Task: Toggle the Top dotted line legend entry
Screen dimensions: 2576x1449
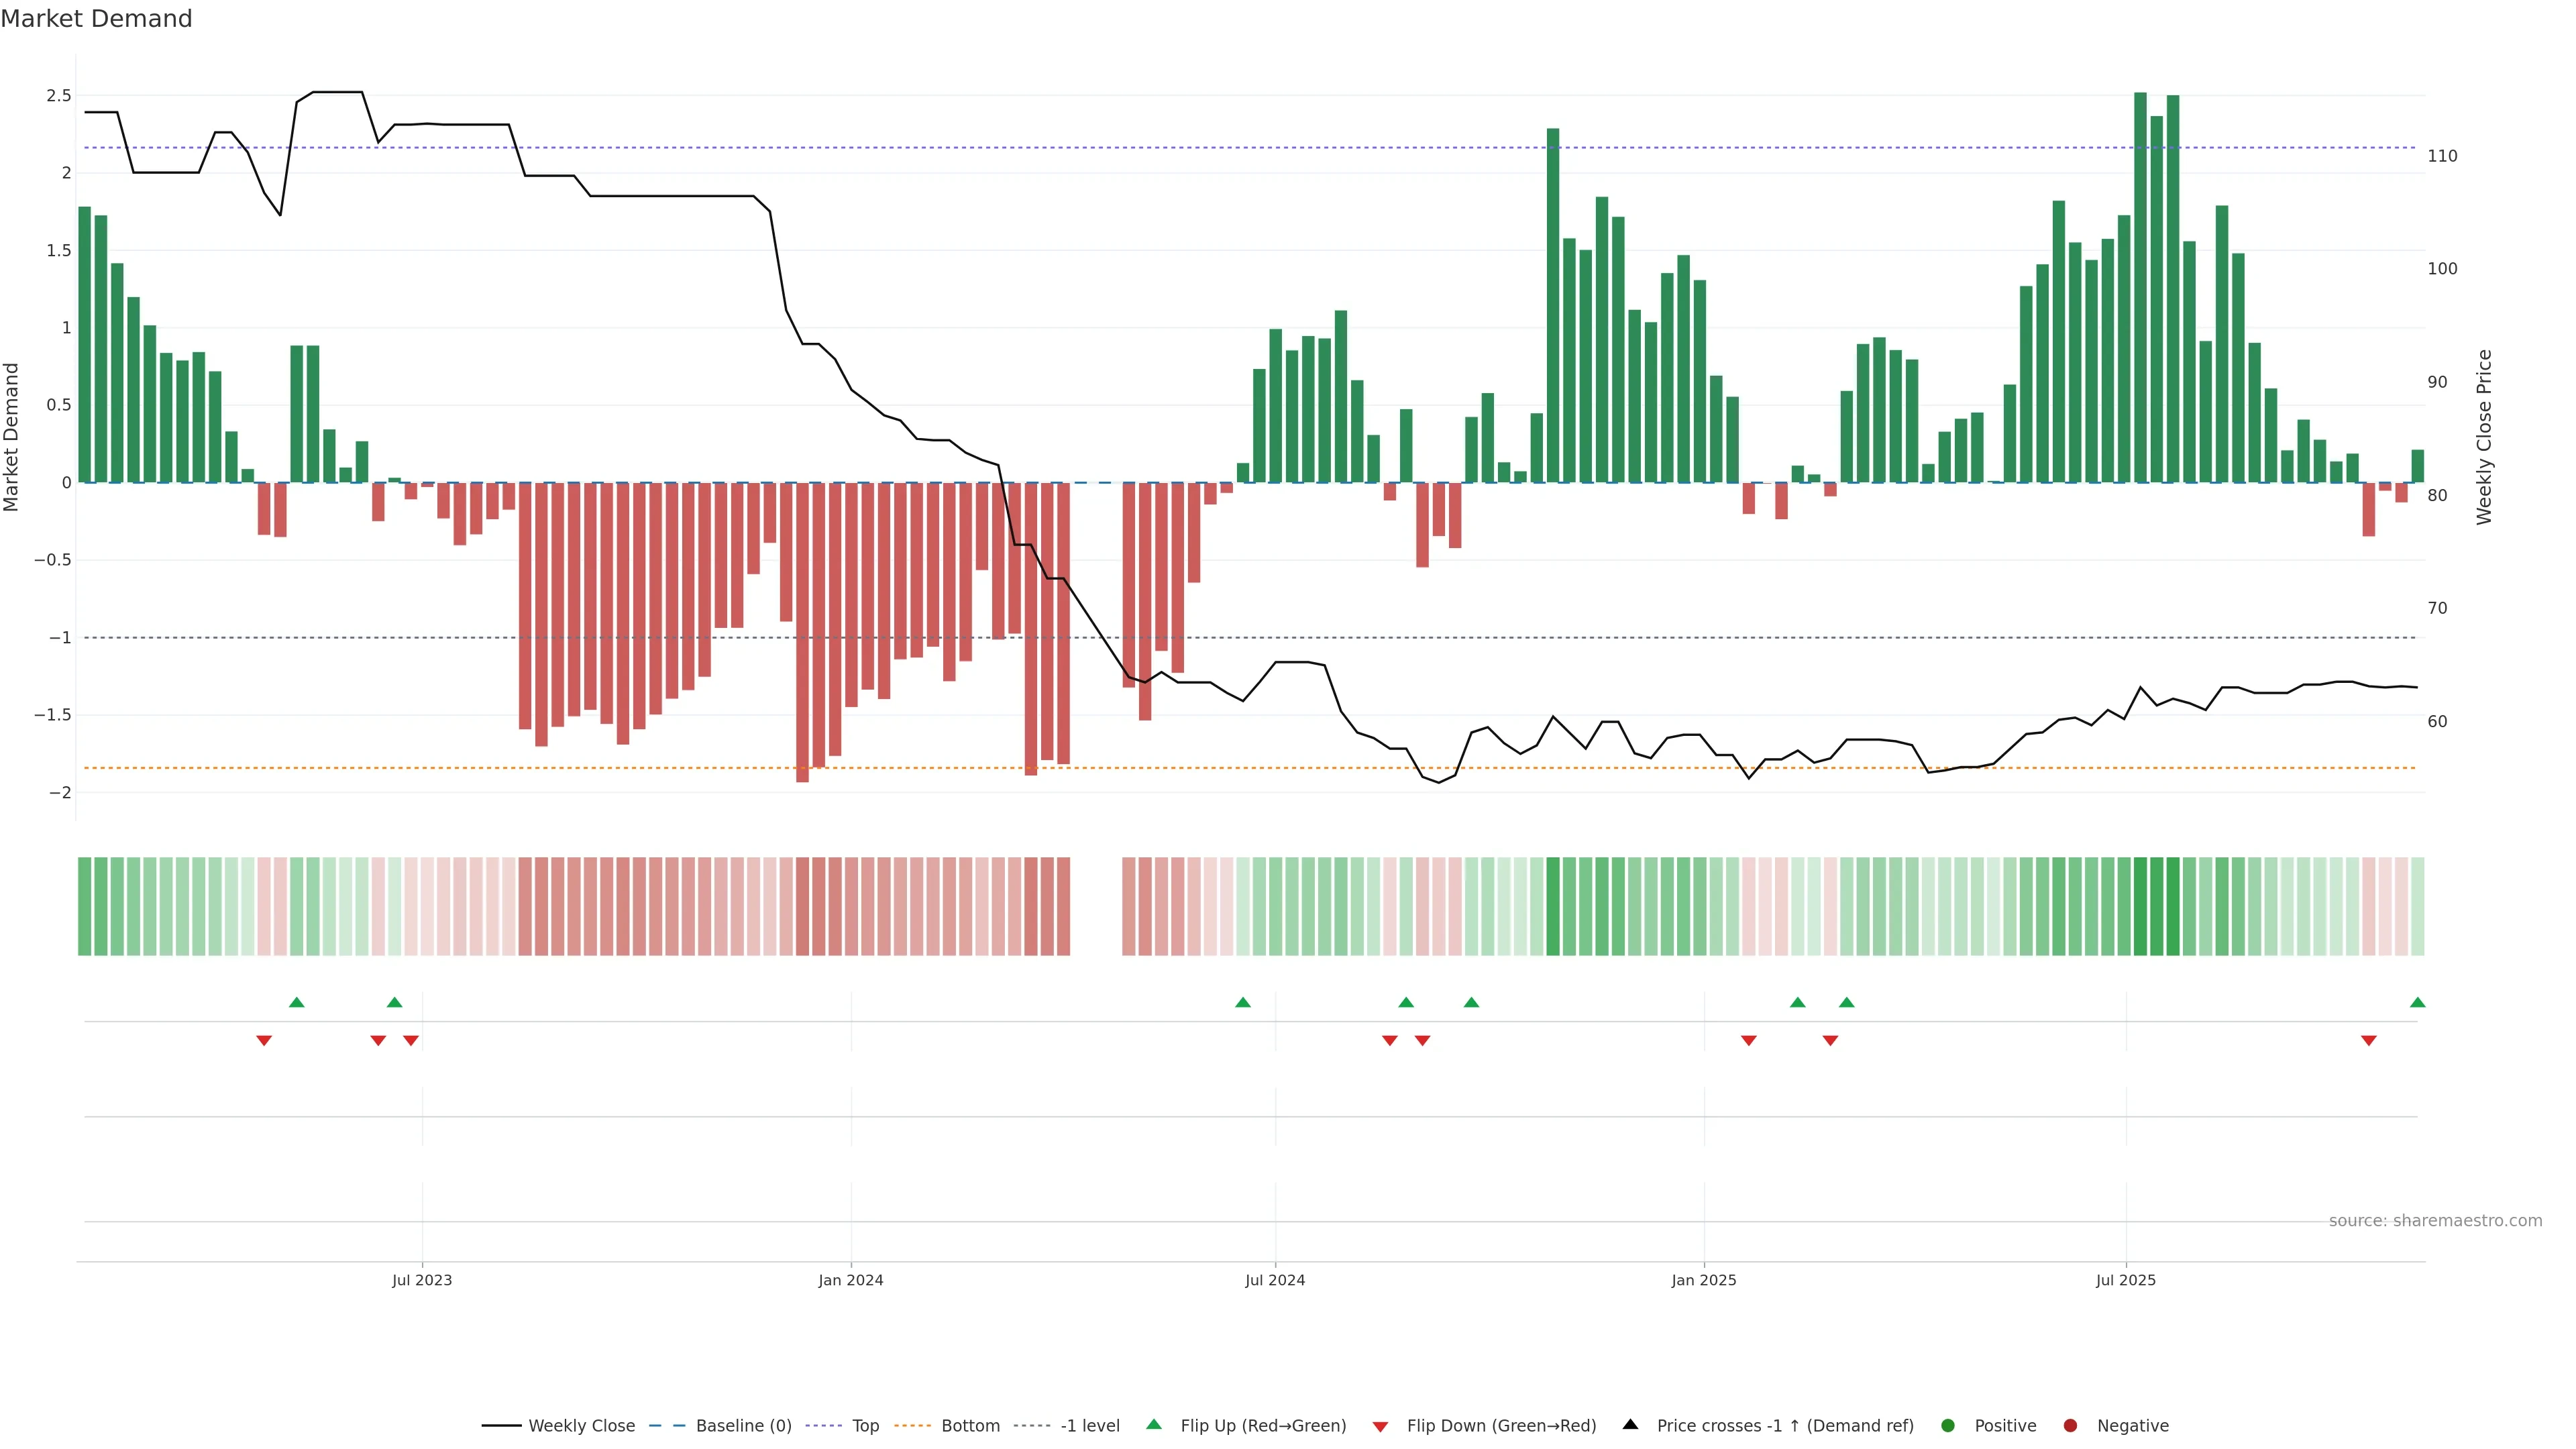Action: pyautogui.click(x=865, y=1425)
